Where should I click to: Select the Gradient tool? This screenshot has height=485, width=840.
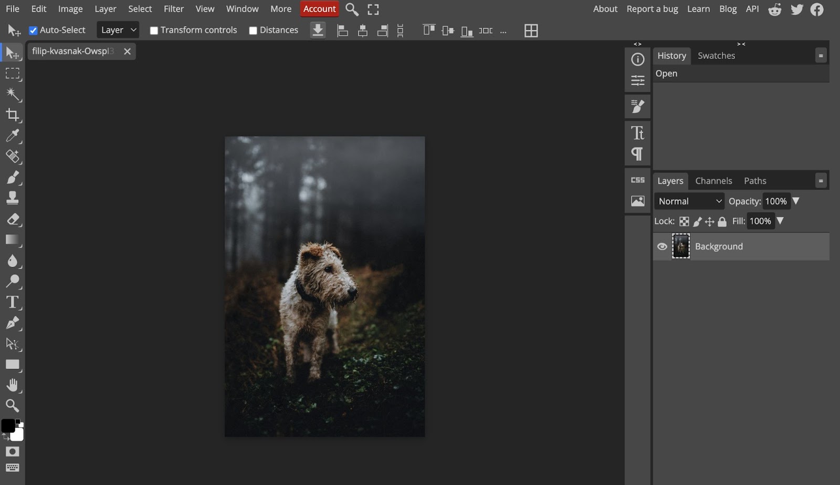pos(13,240)
